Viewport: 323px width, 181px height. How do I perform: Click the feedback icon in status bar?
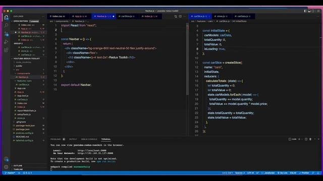click(x=313, y=173)
